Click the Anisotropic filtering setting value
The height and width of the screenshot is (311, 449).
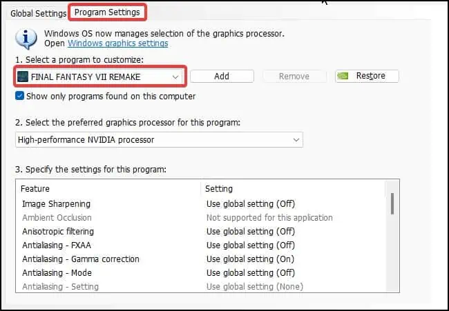250,232
